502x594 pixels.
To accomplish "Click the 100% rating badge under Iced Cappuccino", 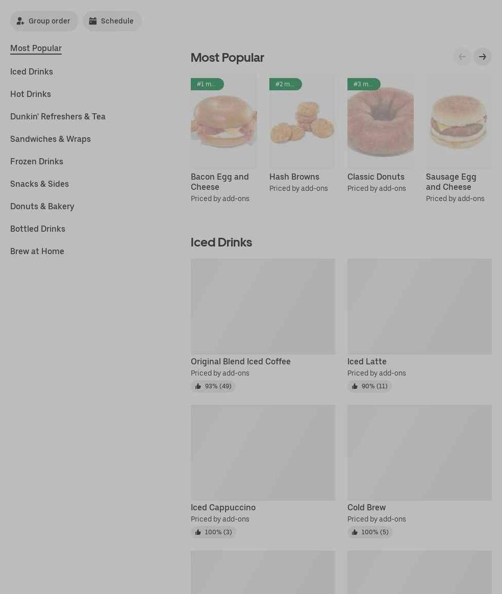I will pyautogui.click(x=213, y=532).
